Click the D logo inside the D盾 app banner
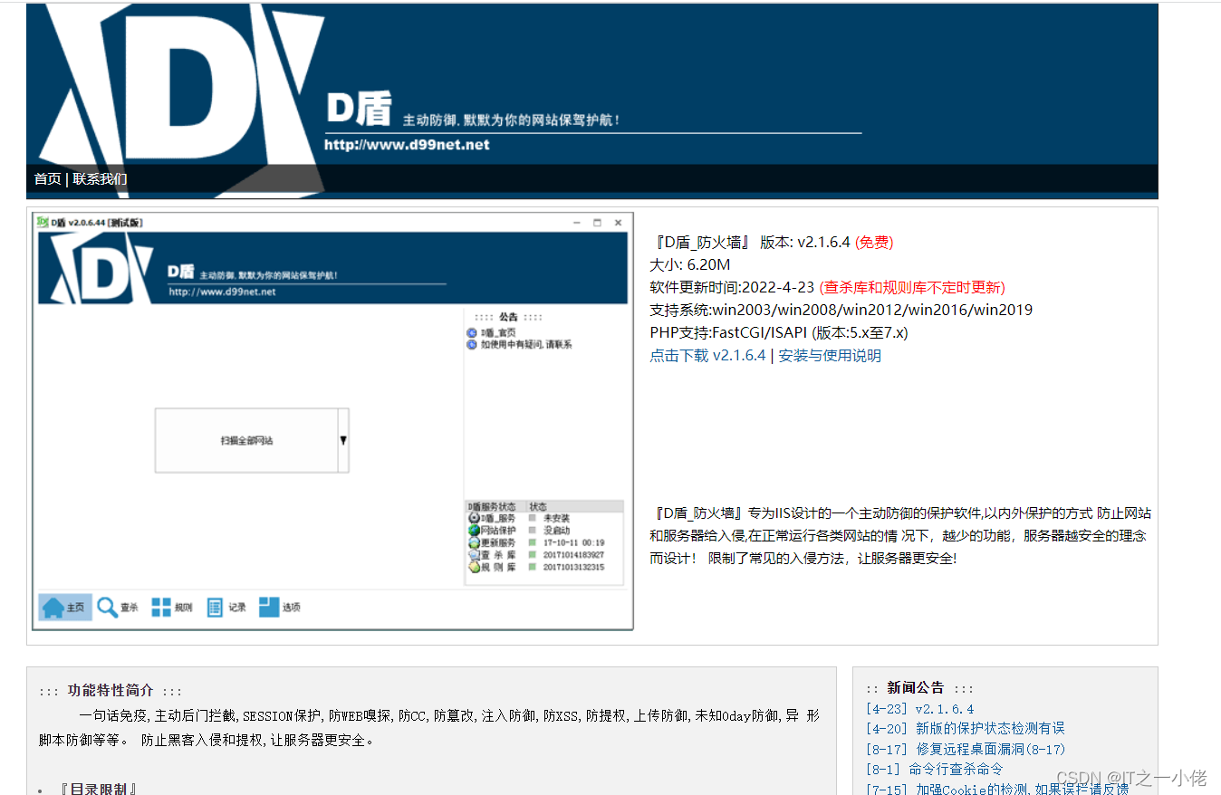The width and height of the screenshot is (1221, 795). coord(100,267)
